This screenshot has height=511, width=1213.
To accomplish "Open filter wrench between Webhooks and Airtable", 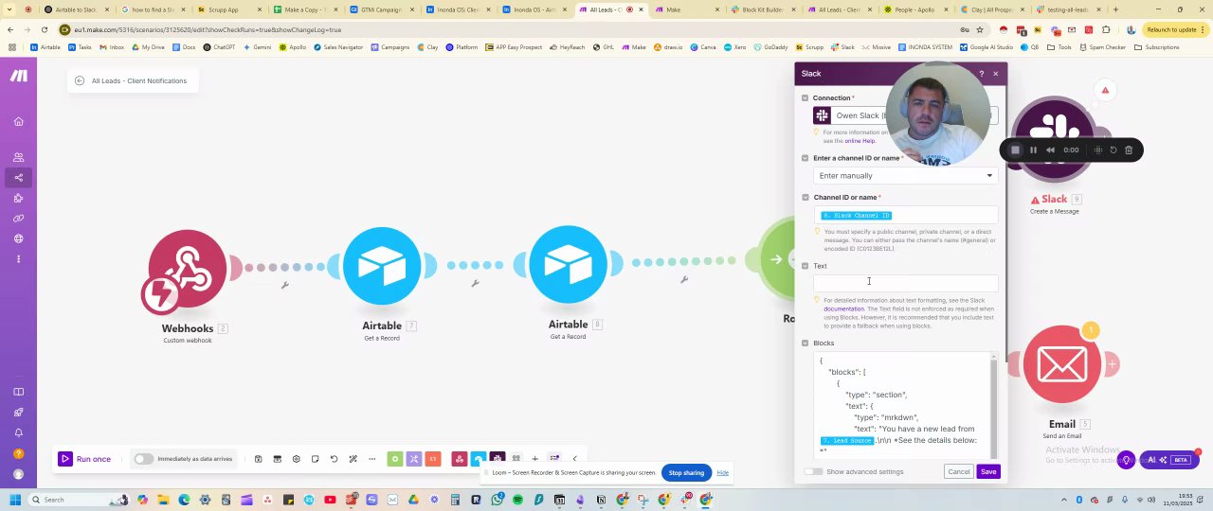I will pyautogui.click(x=284, y=284).
